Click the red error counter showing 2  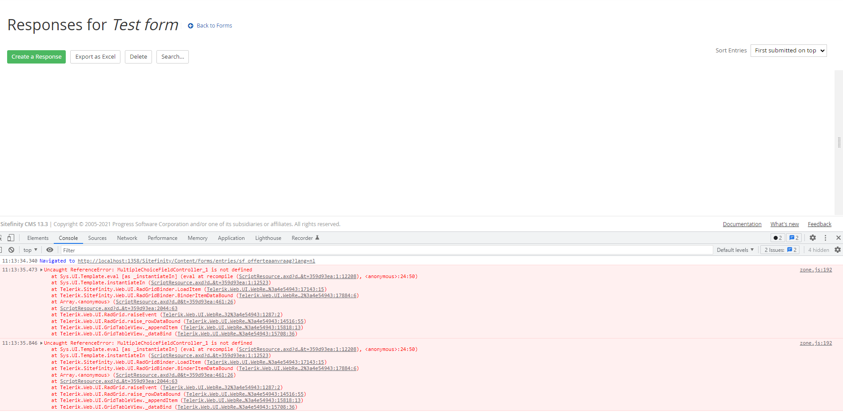click(777, 238)
